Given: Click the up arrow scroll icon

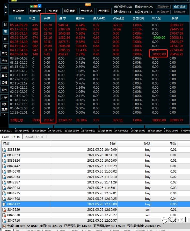Looking at the screenshot, I should tap(6, 7).
